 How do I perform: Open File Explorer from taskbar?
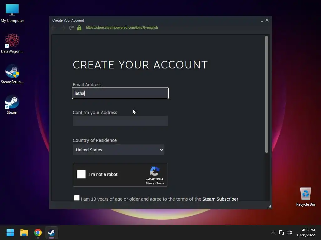pyautogui.click(x=24, y=232)
